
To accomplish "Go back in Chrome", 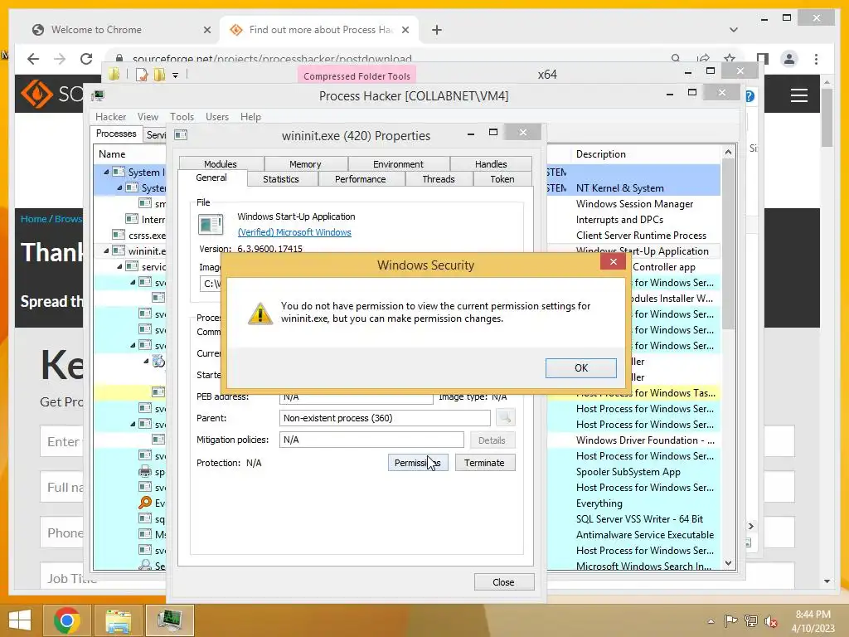I will click(x=33, y=59).
